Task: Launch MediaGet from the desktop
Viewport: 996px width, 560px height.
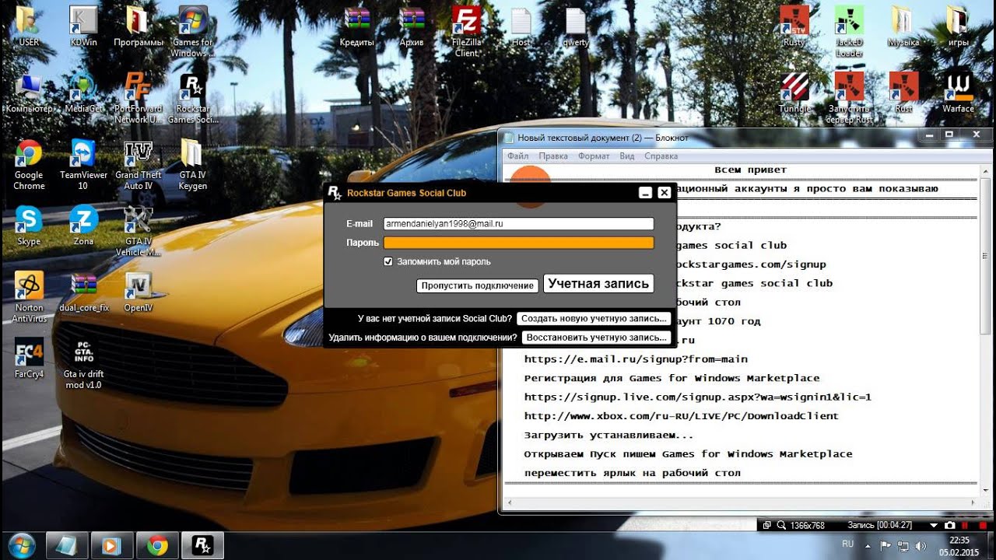Action: click(83, 93)
